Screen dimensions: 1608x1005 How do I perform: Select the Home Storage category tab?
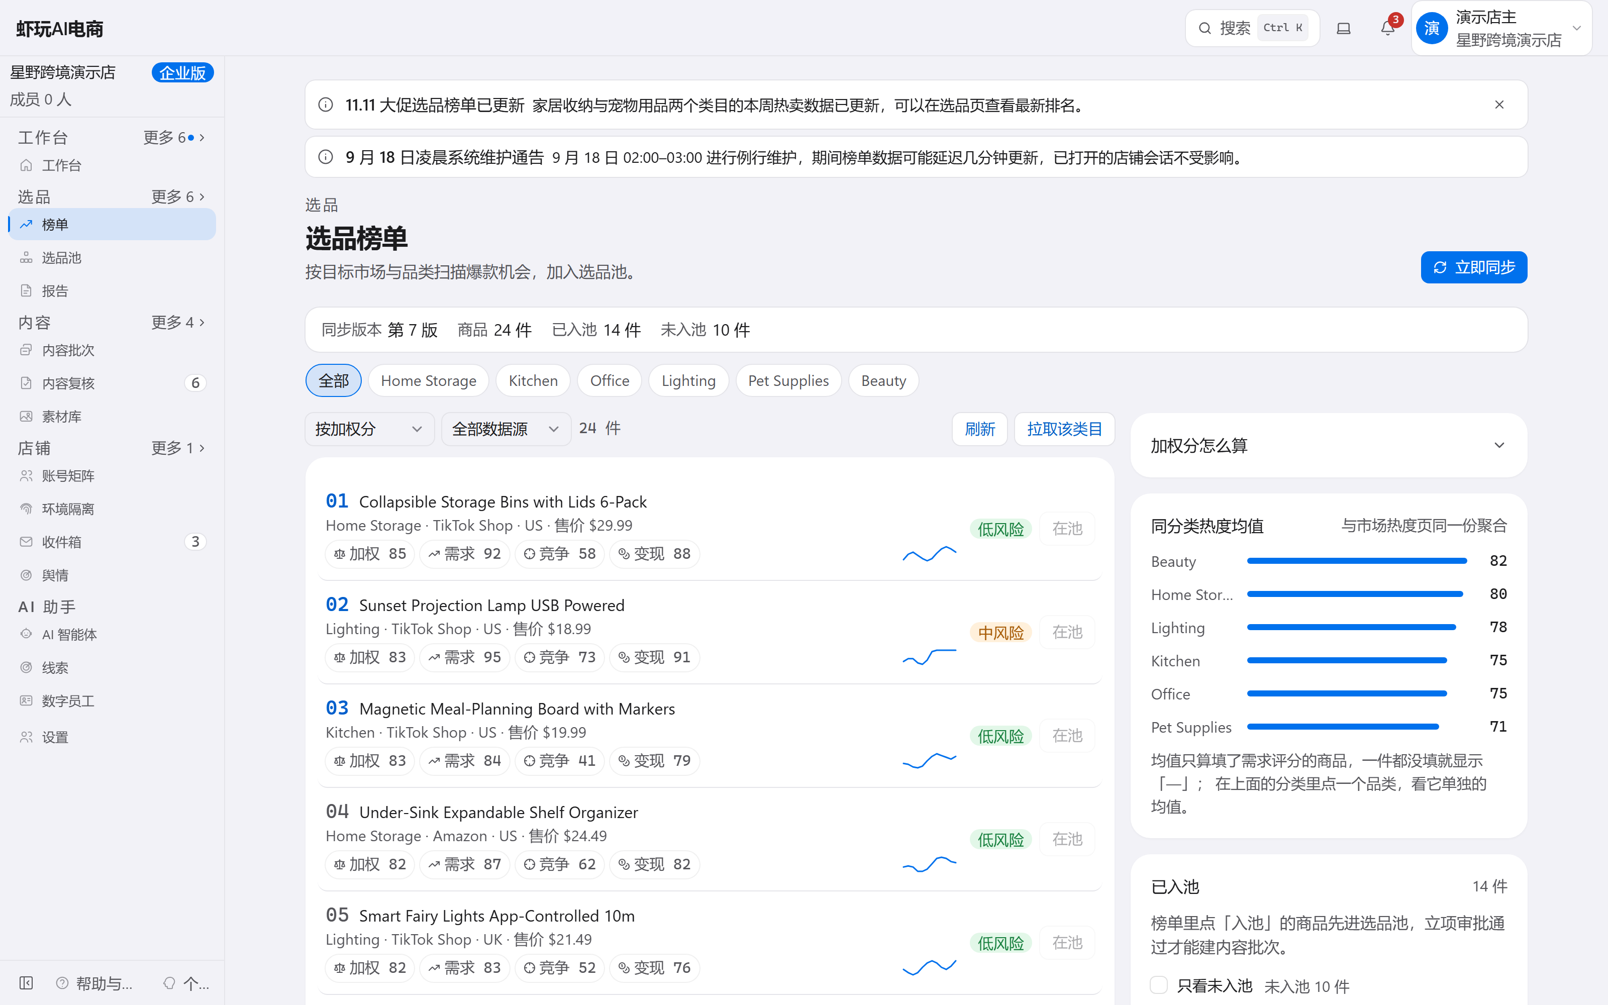(x=429, y=381)
